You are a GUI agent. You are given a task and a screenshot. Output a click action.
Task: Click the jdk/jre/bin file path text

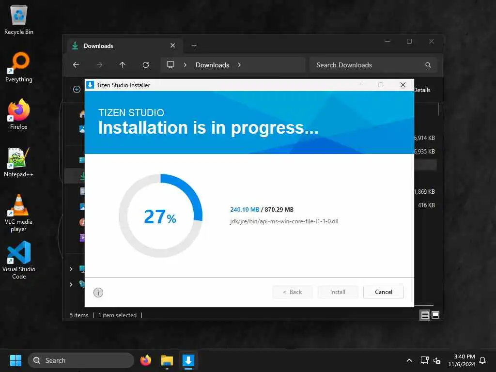(284, 221)
